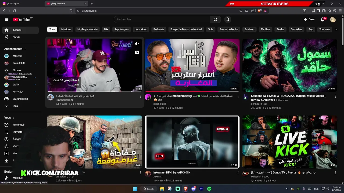Open Brave playlist music note icon

pos(313,11)
